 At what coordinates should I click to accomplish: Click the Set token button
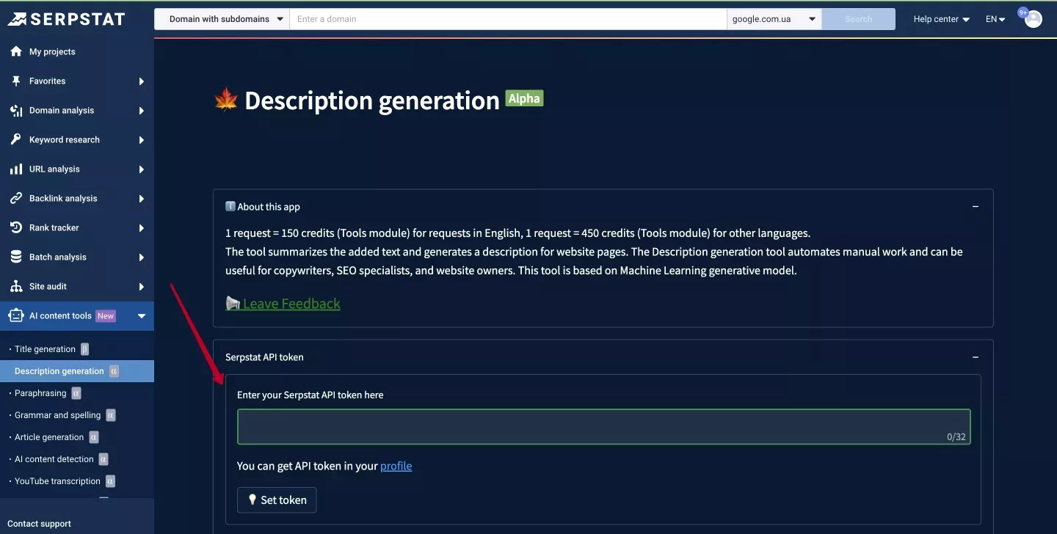click(277, 500)
